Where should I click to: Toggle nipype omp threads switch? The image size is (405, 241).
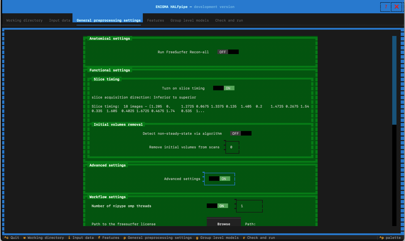pos(217,206)
